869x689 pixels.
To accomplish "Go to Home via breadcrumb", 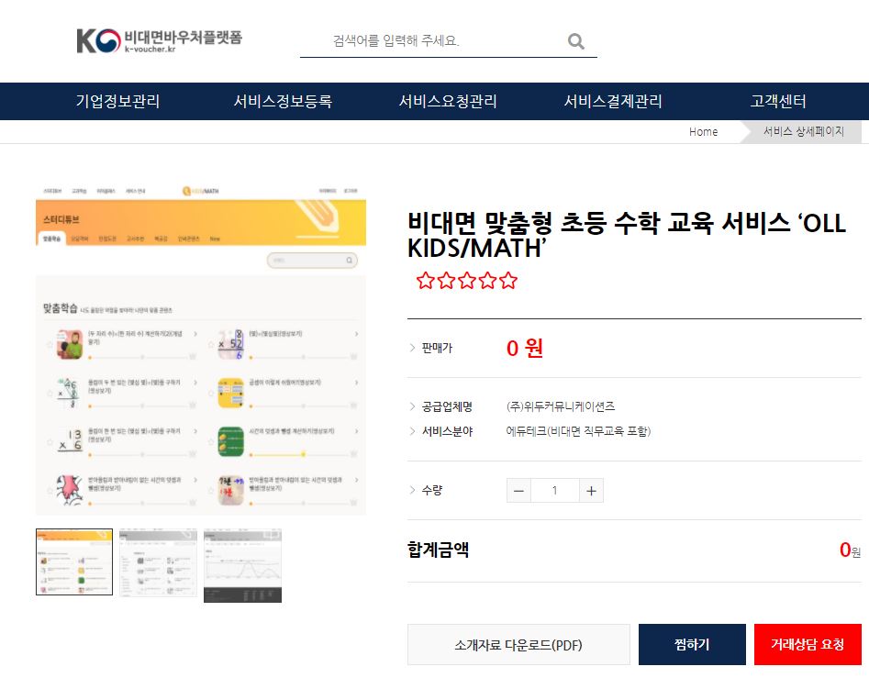I will (x=703, y=131).
